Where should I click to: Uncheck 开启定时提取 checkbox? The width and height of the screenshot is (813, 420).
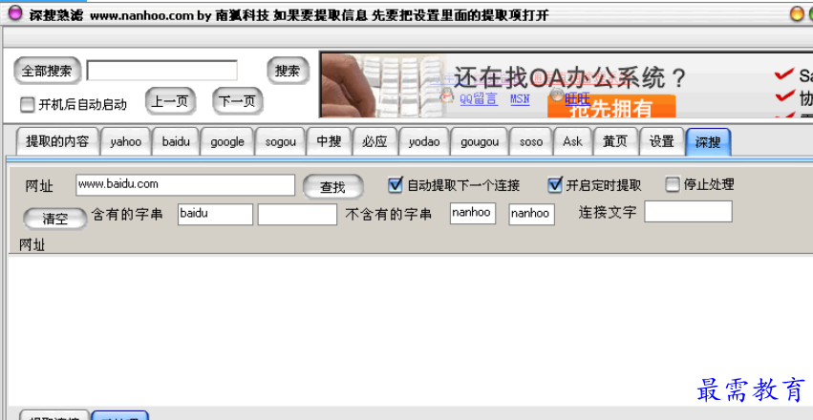555,184
